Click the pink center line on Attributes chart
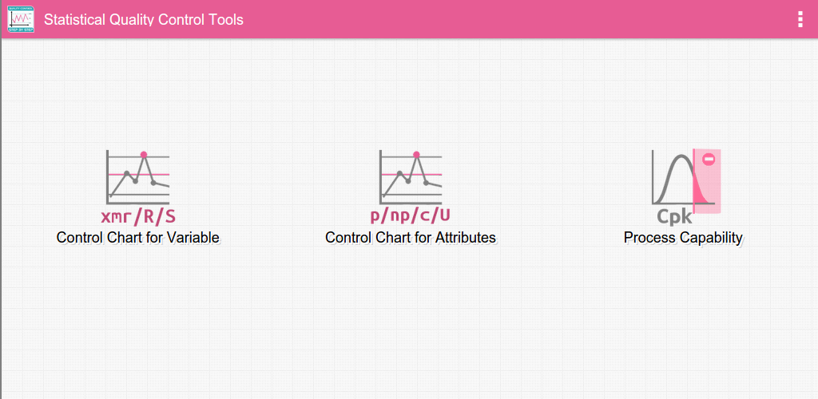The height and width of the screenshot is (399, 818). coord(391,174)
